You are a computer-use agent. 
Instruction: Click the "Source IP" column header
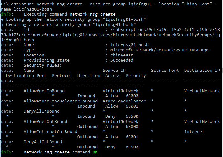click(x=114, y=70)
